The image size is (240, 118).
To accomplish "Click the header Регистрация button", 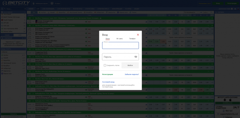I will pos(232,3).
